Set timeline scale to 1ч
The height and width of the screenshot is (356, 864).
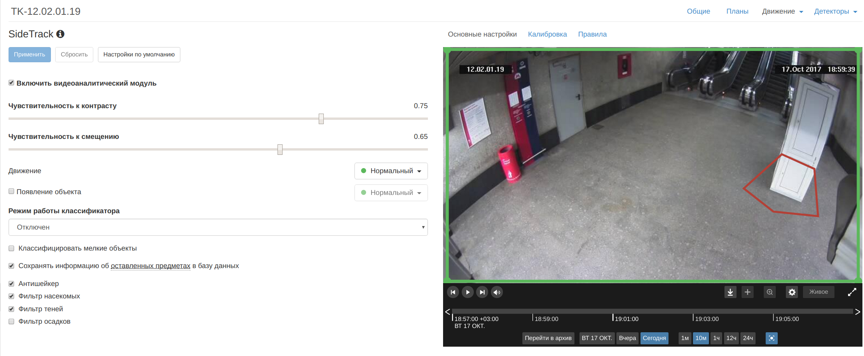[716, 338]
